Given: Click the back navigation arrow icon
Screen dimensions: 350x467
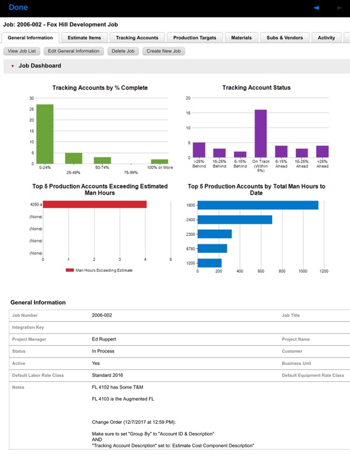Looking at the screenshot, I should pos(317,8).
